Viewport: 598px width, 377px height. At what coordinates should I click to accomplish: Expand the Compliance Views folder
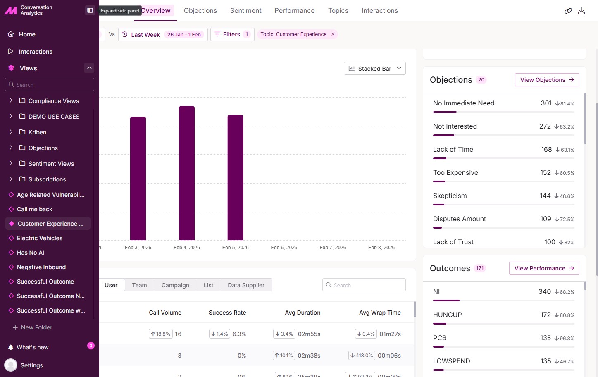pos(11,100)
